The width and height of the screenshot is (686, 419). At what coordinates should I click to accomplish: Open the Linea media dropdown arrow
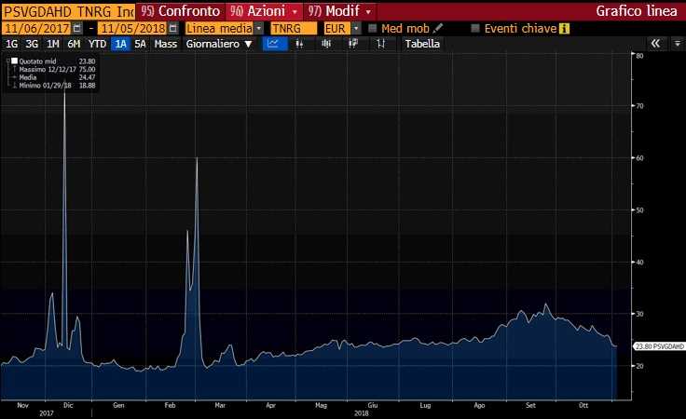[259, 29]
